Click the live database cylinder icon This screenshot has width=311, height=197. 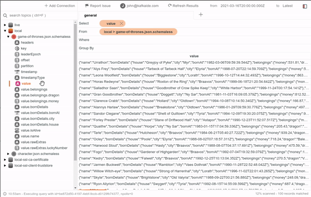(11, 25)
